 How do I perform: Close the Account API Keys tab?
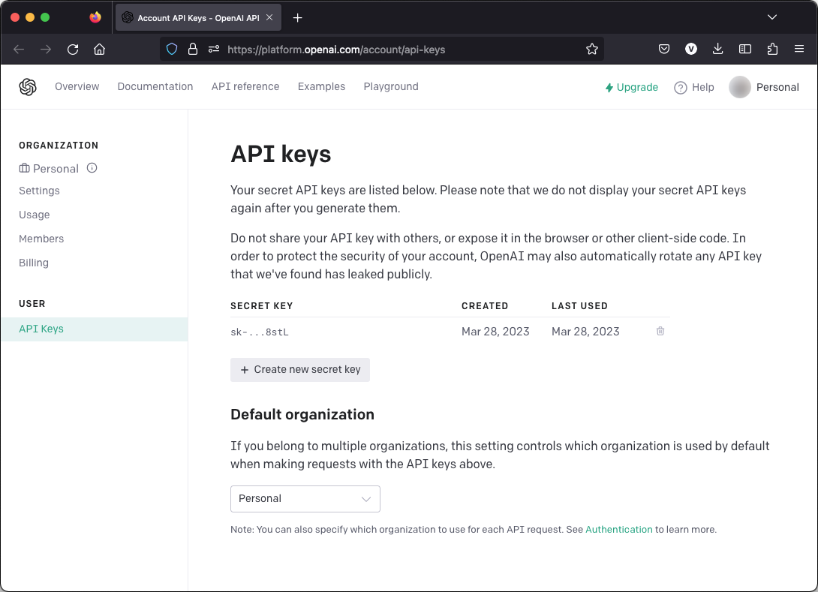click(x=269, y=18)
